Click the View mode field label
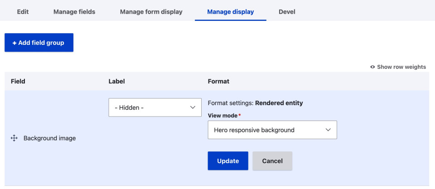This screenshot has width=435, height=189. coord(222,116)
